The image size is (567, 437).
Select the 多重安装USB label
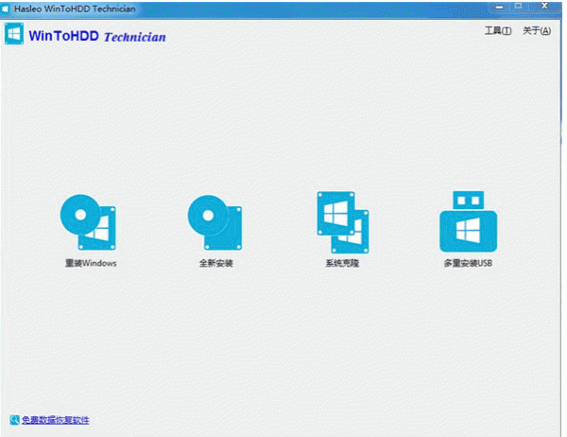click(468, 263)
